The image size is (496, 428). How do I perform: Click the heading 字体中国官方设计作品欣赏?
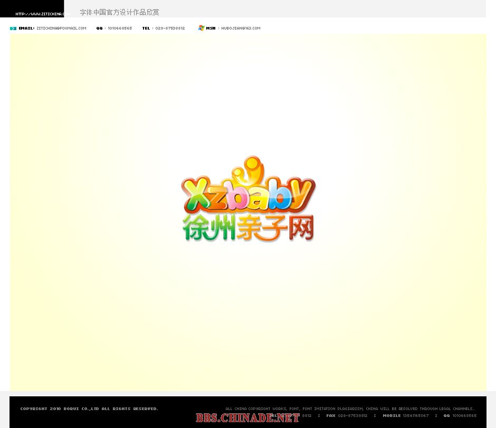[x=119, y=12]
